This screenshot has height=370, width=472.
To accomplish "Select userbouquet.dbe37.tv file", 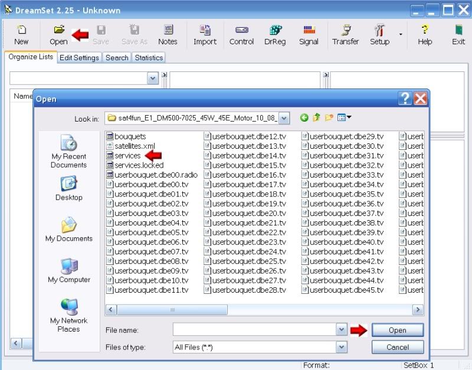I will pos(343,213).
